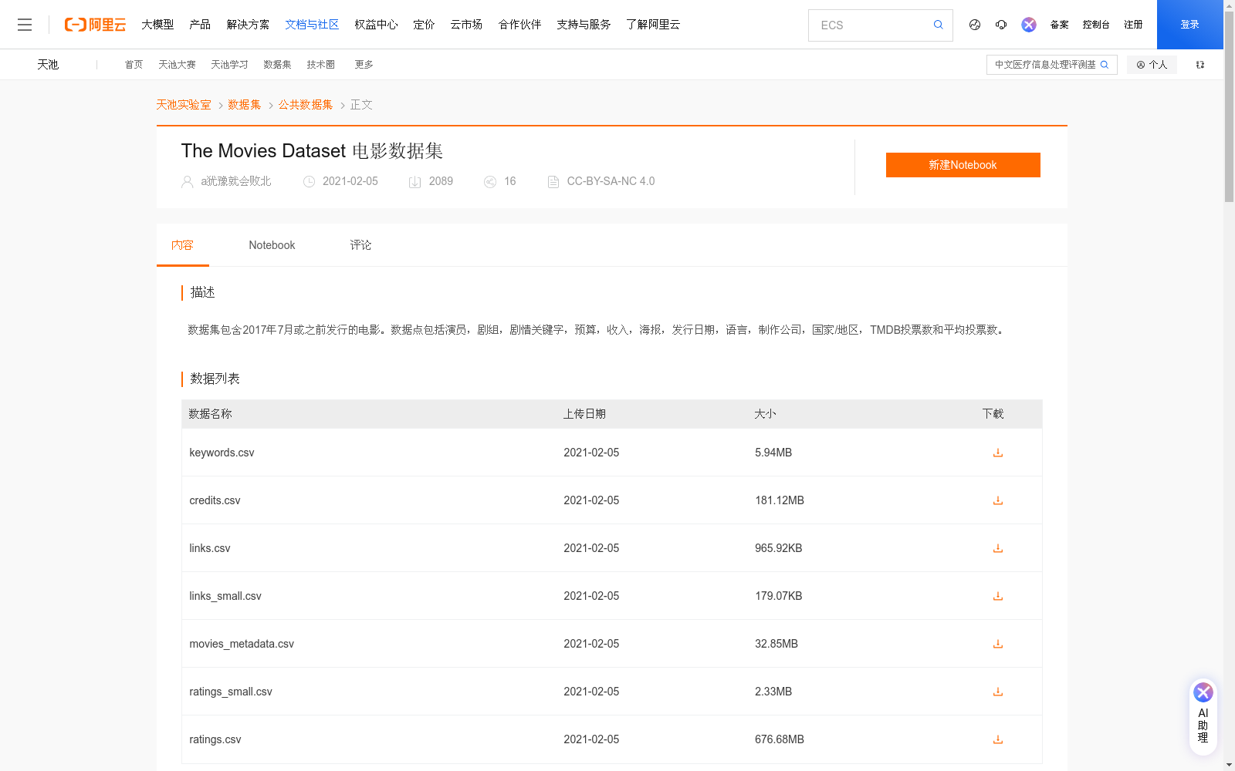Open the globe language/region icon
This screenshot has height=771, width=1235.
975,25
